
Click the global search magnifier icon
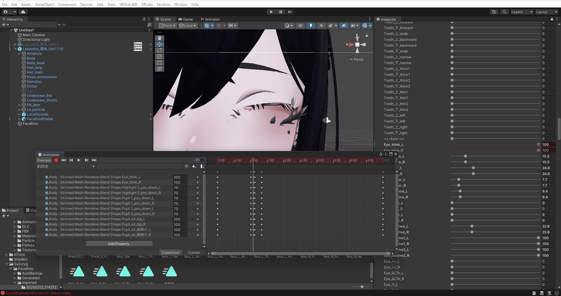click(x=503, y=12)
